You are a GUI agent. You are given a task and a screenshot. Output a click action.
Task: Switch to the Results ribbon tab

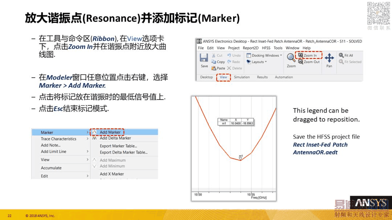click(x=262, y=77)
